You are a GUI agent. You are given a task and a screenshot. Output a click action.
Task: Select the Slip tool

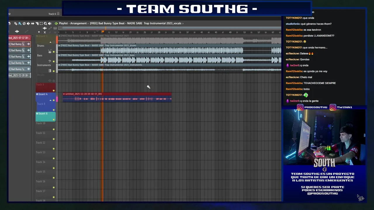click(33, 23)
